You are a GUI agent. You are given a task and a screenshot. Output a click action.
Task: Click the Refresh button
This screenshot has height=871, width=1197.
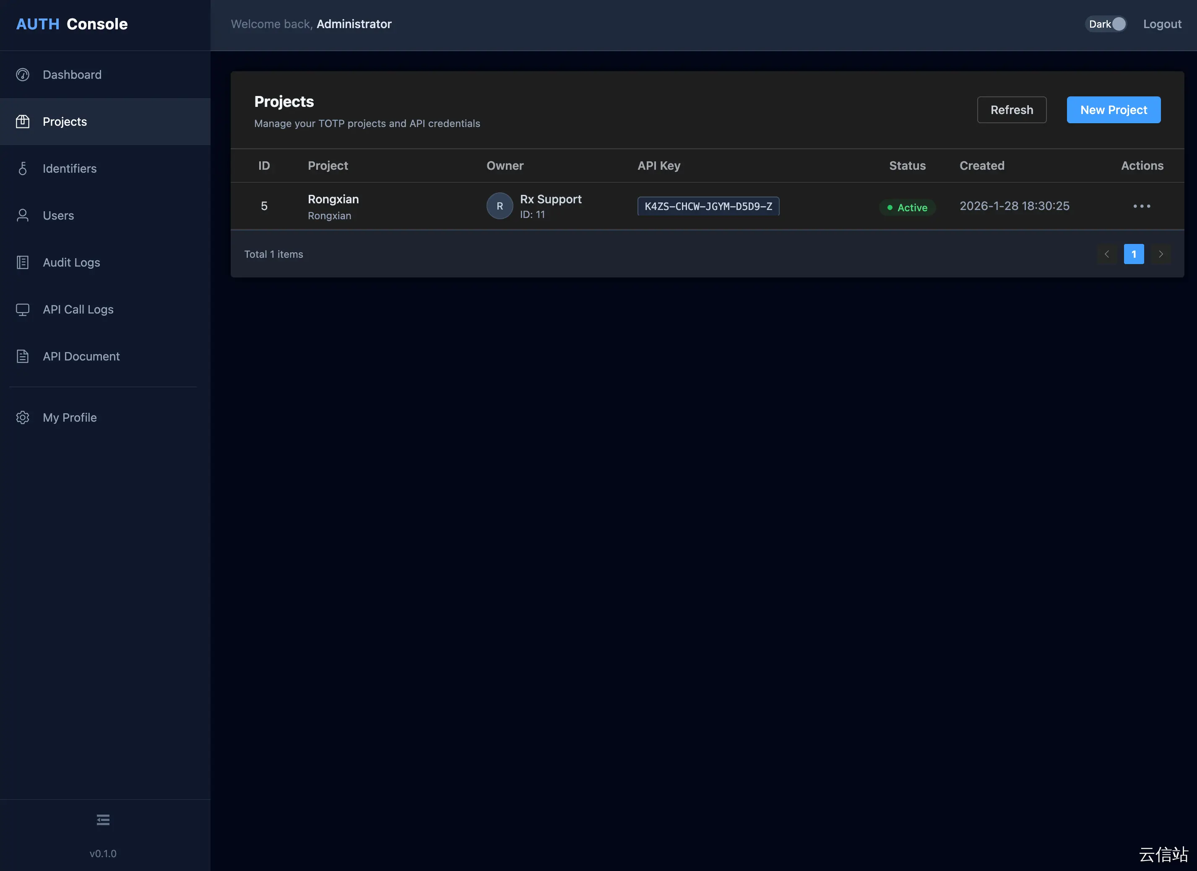(1011, 110)
